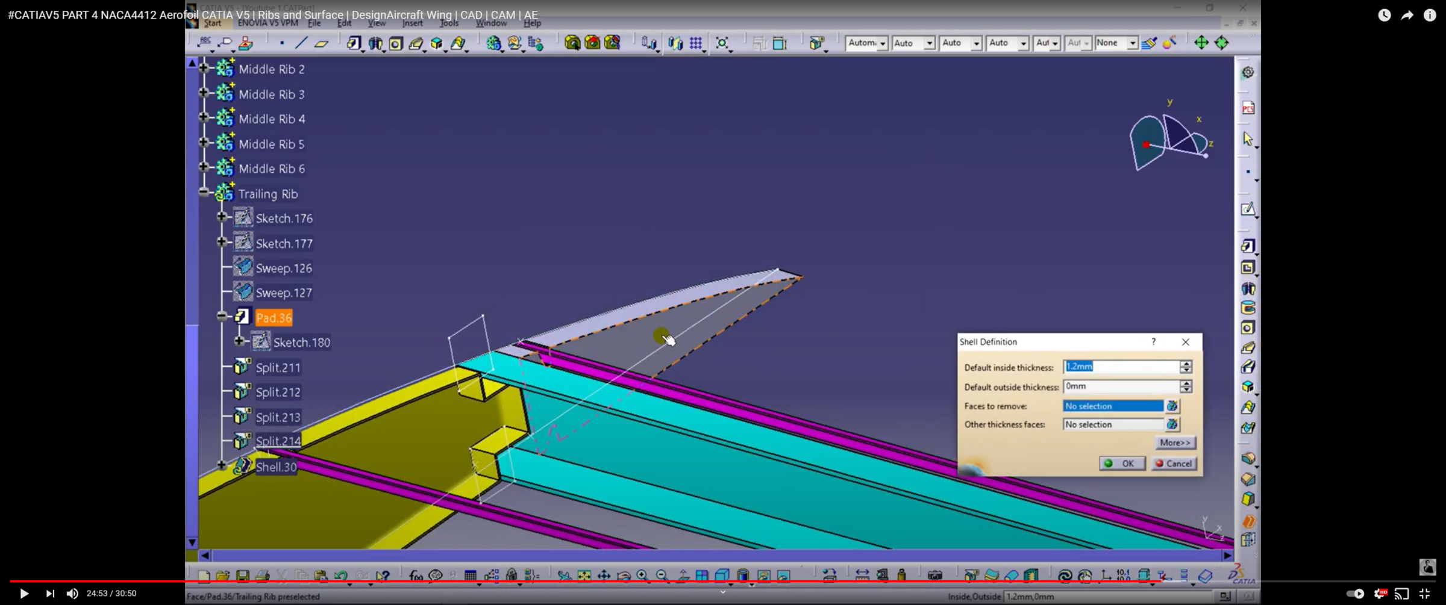Mute the video volume
The height and width of the screenshot is (605, 1446).
72,594
